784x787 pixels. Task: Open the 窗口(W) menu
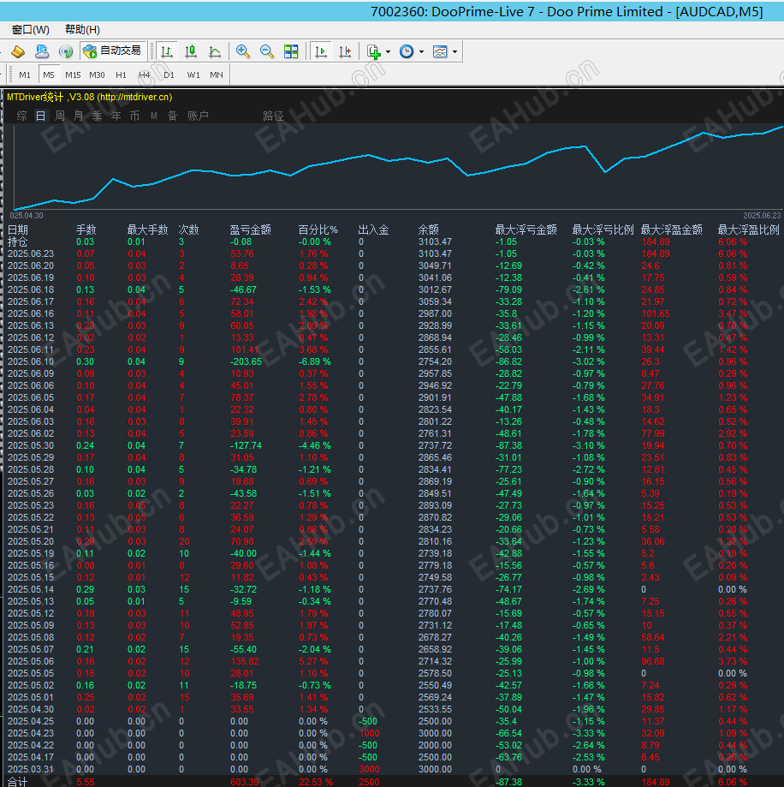point(31,30)
